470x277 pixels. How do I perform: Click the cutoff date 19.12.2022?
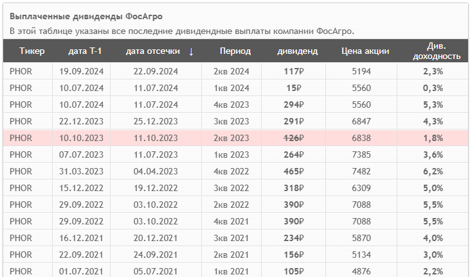156,189
